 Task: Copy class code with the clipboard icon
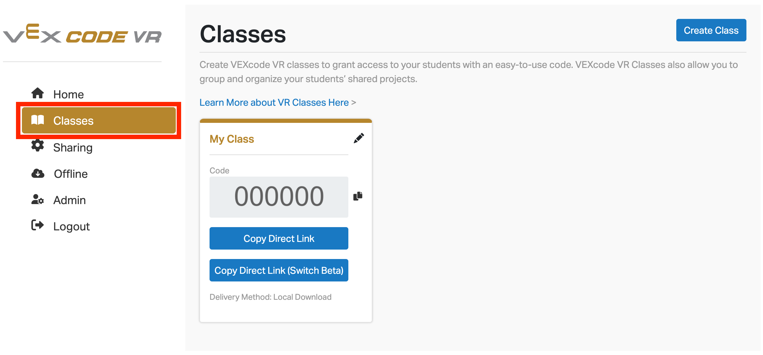(358, 196)
